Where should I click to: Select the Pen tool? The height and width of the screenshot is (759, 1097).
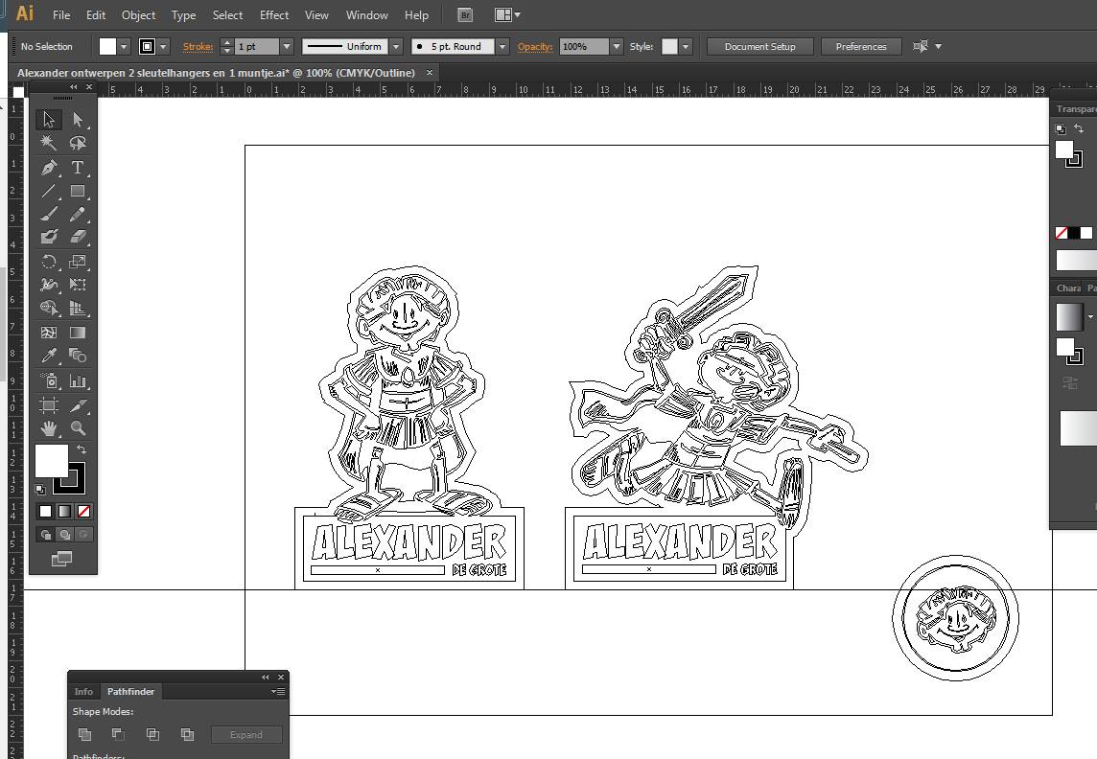pyautogui.click(x=49, y=168)
